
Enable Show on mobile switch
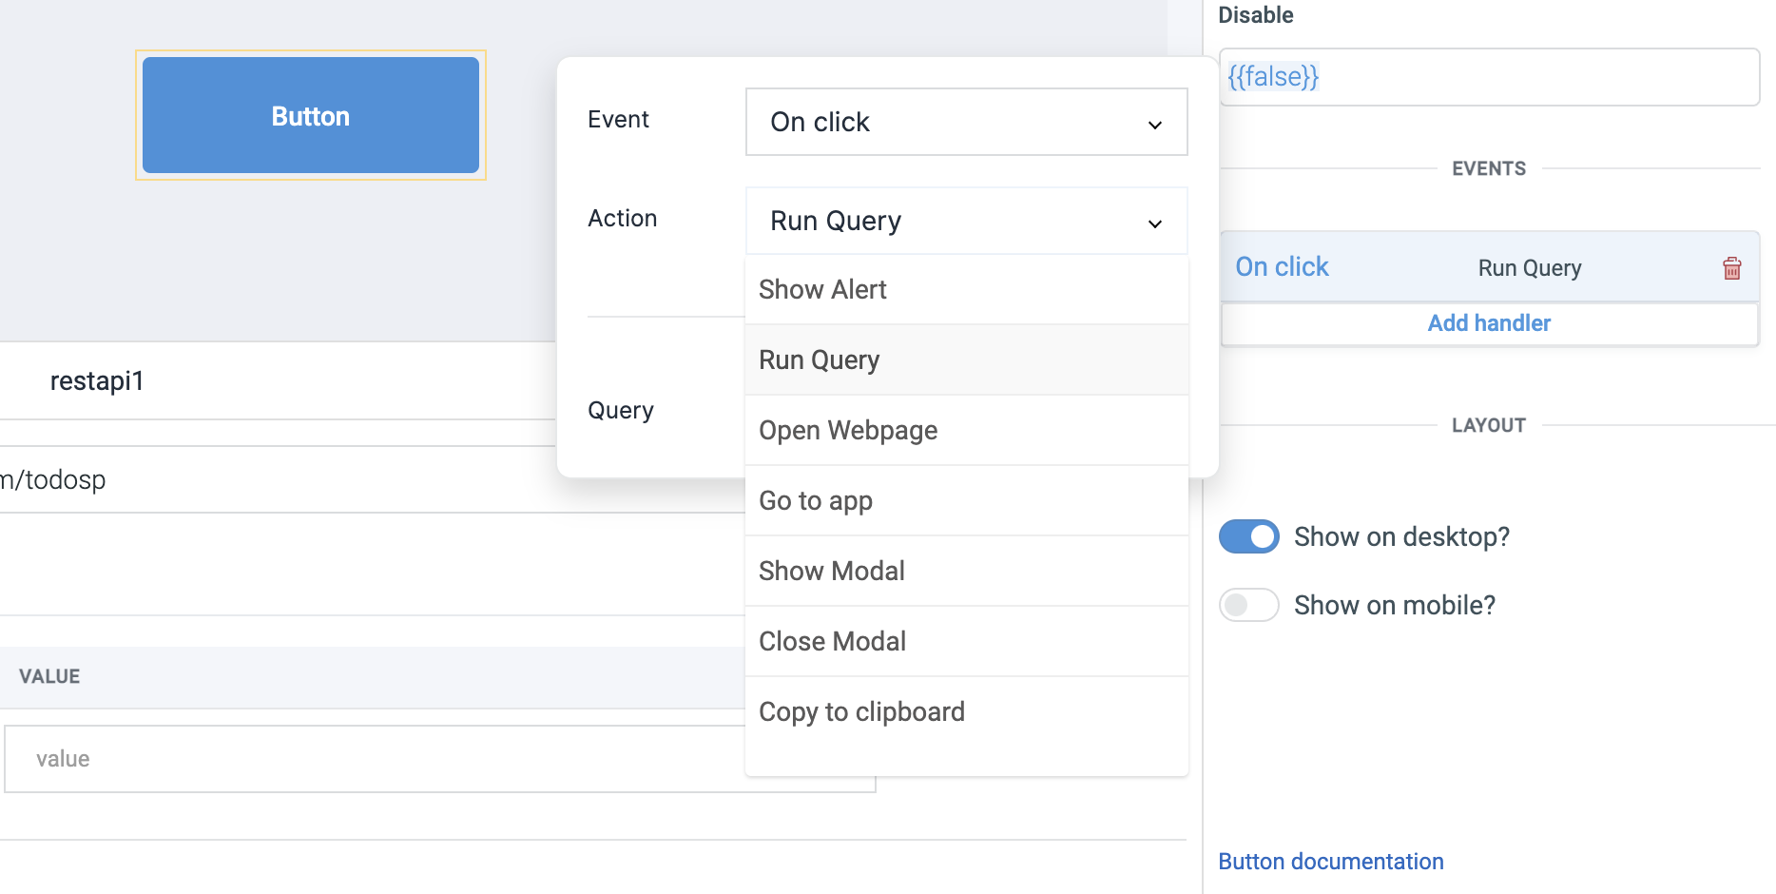pyautogui.click(x=1248, y=605)
